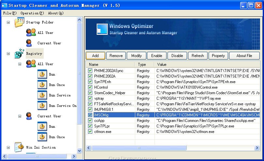
Task: Click the list's scroll right arrow
Action: coord(257,148)
